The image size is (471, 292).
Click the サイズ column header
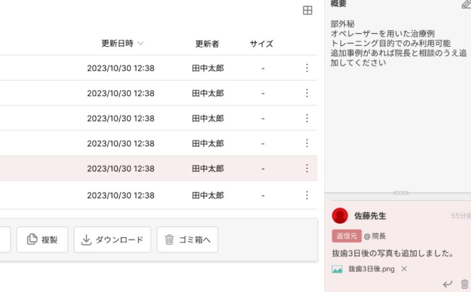pos(261,44)
